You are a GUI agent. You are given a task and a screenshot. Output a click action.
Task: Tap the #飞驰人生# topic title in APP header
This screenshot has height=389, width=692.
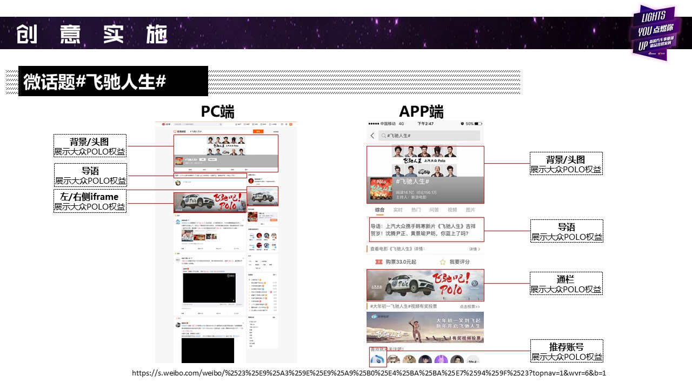(412, 181)
